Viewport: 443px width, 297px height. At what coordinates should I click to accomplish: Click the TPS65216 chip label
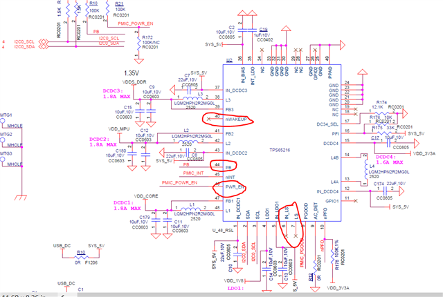pos(280,150)
